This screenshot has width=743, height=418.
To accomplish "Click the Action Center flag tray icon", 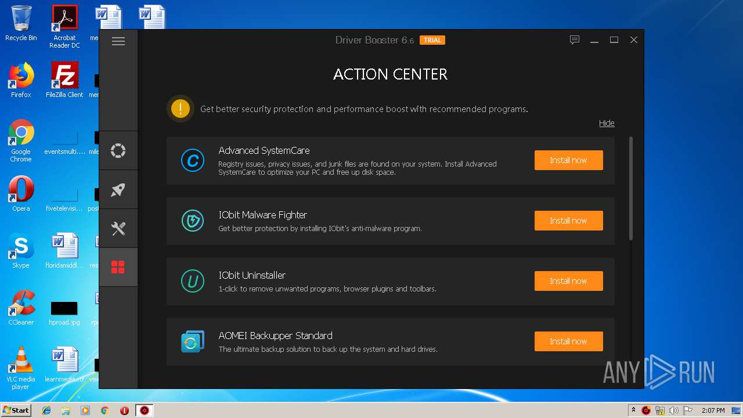I will click(688, 410).
